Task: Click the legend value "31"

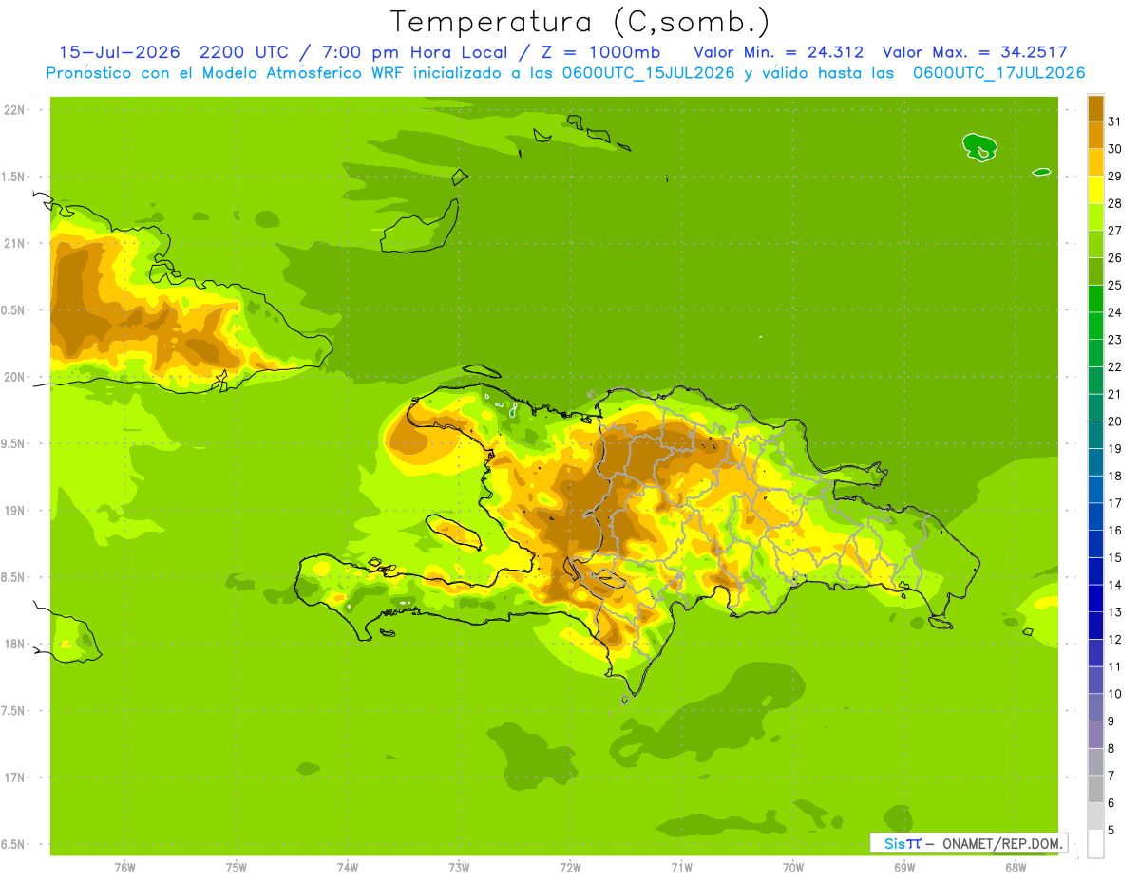Action: tap(1114, 122)
